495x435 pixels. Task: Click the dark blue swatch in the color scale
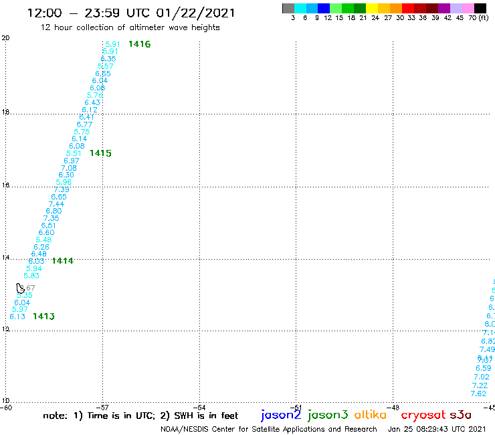click(x=324, y=8)
